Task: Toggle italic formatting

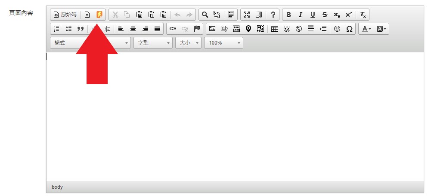Action: click(x=301, y=15)
